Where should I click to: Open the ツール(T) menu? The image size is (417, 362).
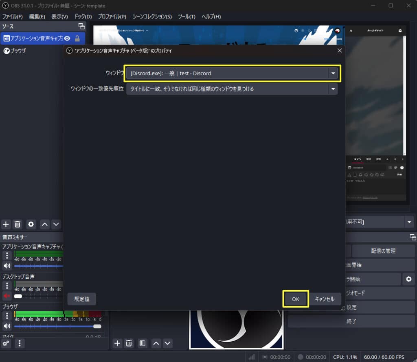pyautogui.click(x=187, y=17)
